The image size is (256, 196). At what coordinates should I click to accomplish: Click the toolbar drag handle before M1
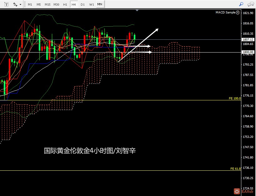tap(25, 4)
